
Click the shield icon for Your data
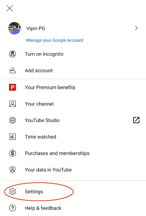tap(12, 170)
